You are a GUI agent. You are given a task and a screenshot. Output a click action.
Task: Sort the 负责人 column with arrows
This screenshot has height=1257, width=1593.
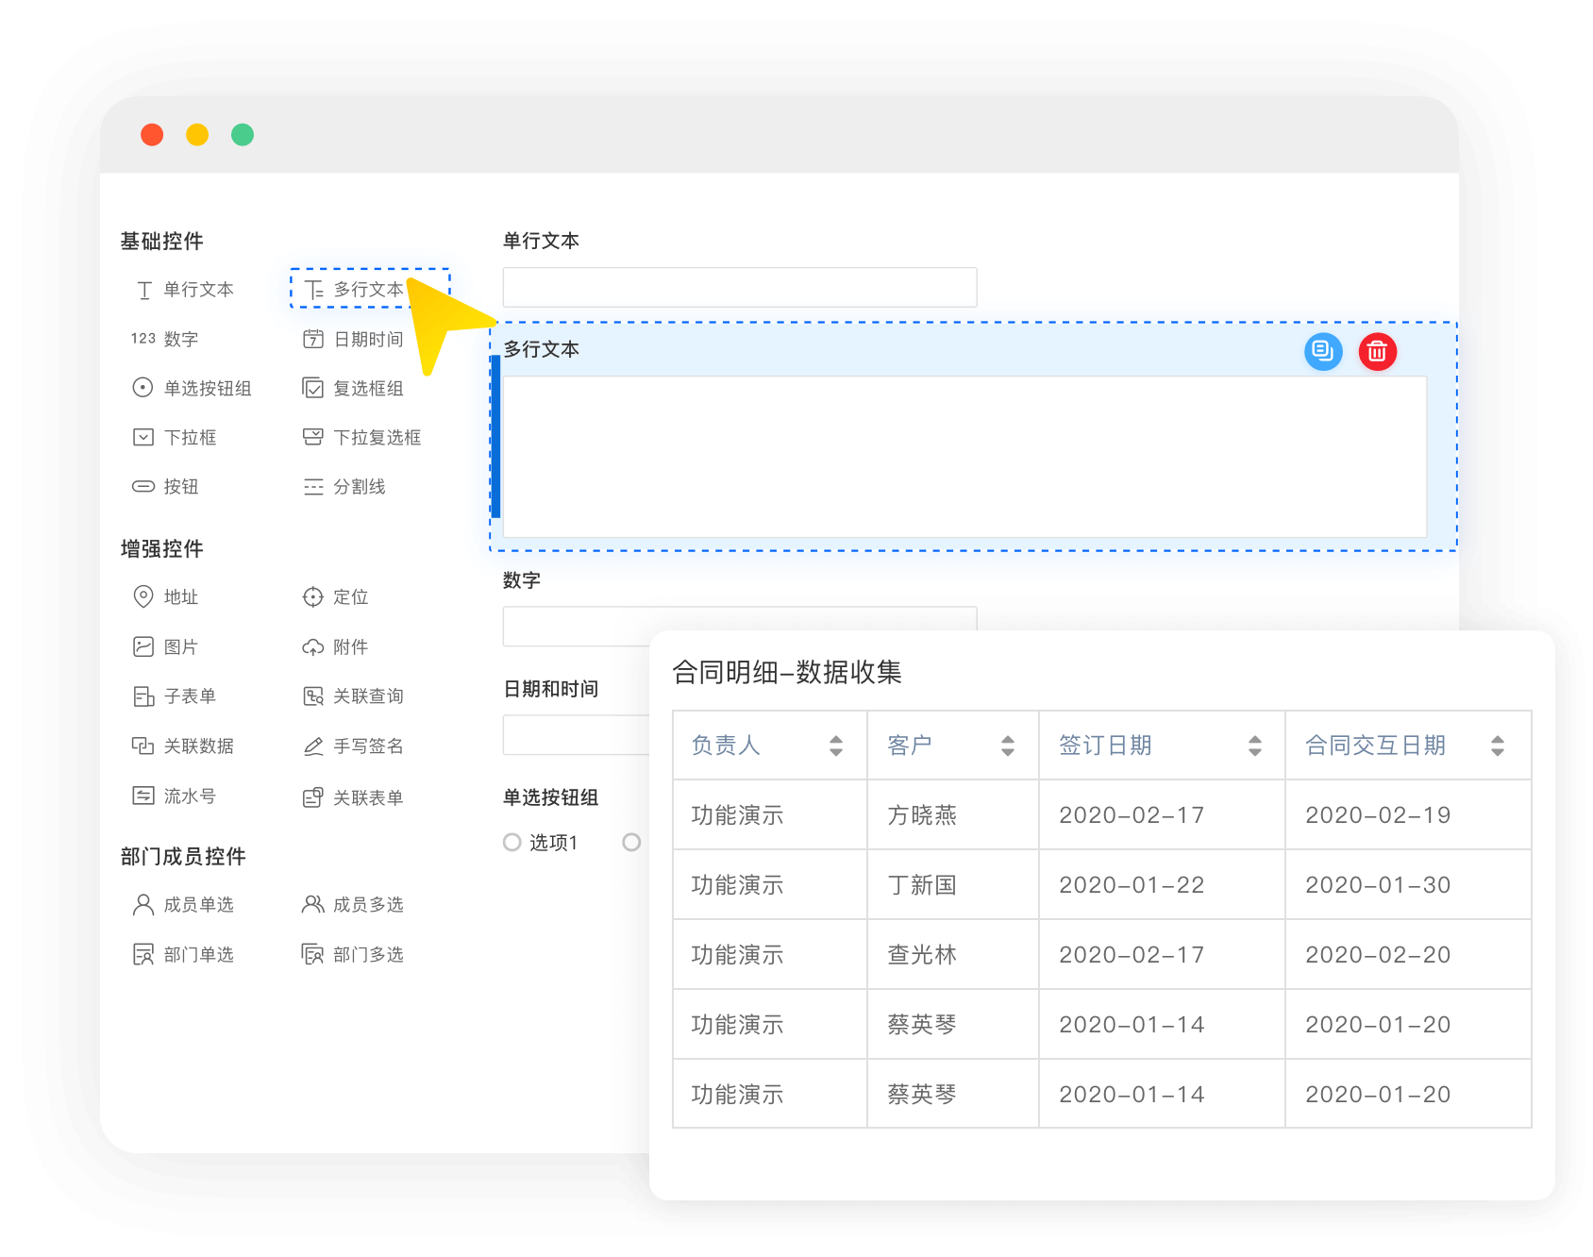[x=835, y=746]
